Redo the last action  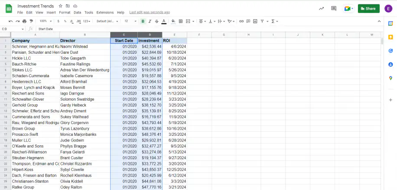(17, 21)
